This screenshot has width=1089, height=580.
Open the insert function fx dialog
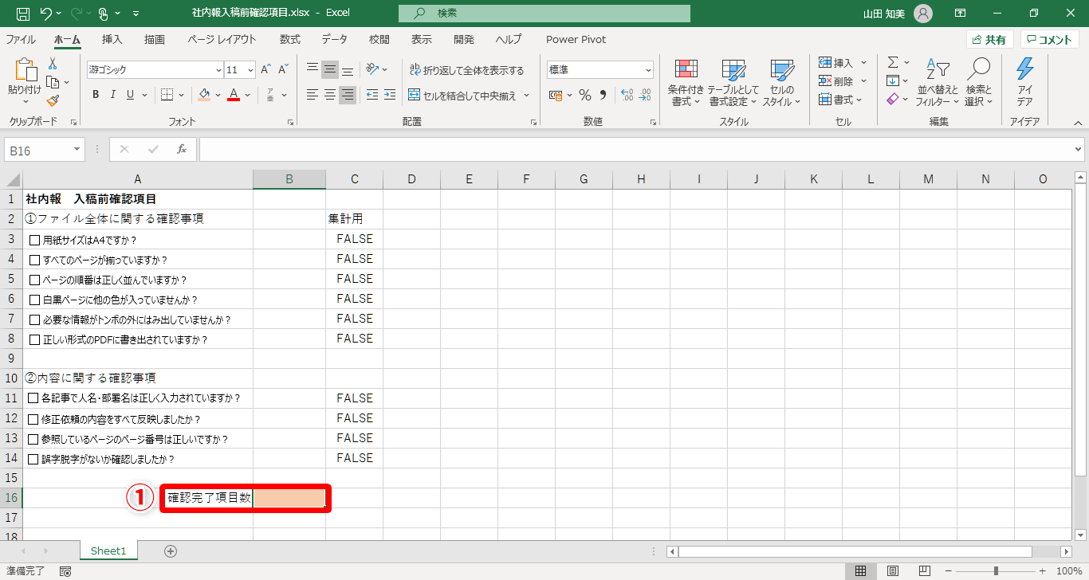[182, 149]
